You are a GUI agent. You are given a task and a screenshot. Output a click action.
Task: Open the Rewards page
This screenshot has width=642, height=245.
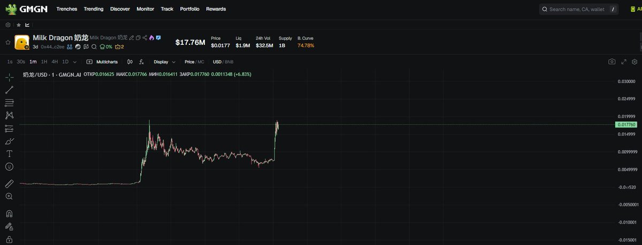216,9
